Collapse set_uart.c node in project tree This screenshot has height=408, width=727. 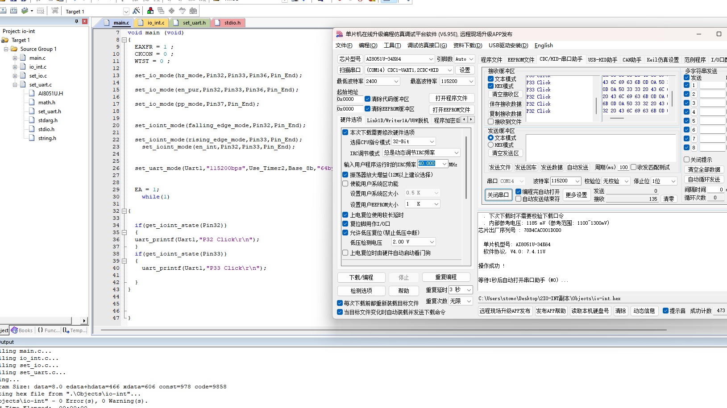tap(15, 85)
